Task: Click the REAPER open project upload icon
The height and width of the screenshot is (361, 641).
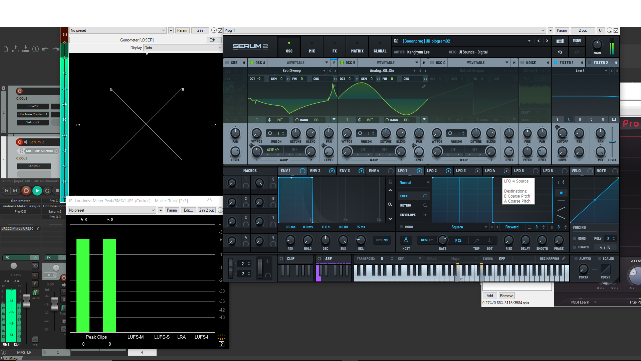Action: pos(15,49)
